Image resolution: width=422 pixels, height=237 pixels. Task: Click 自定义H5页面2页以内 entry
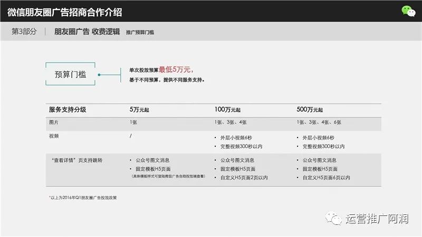[x=244, y=177]
